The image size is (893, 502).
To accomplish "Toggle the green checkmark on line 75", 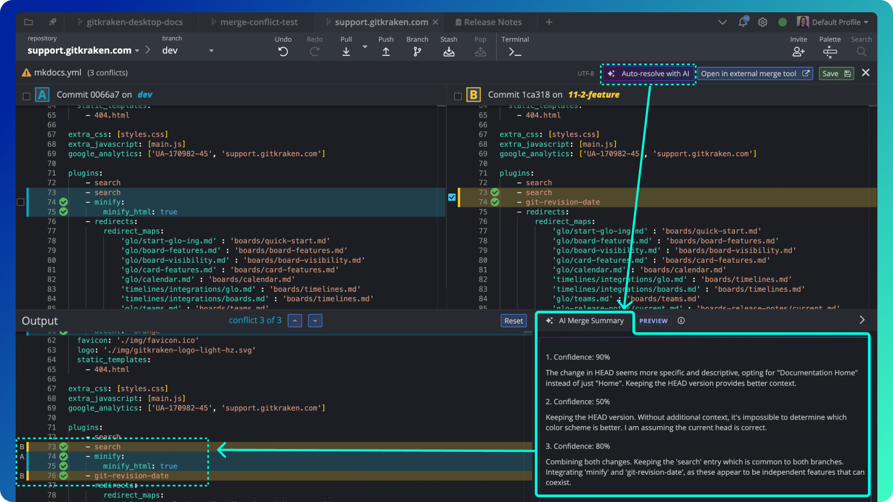I will click(64, 211).
